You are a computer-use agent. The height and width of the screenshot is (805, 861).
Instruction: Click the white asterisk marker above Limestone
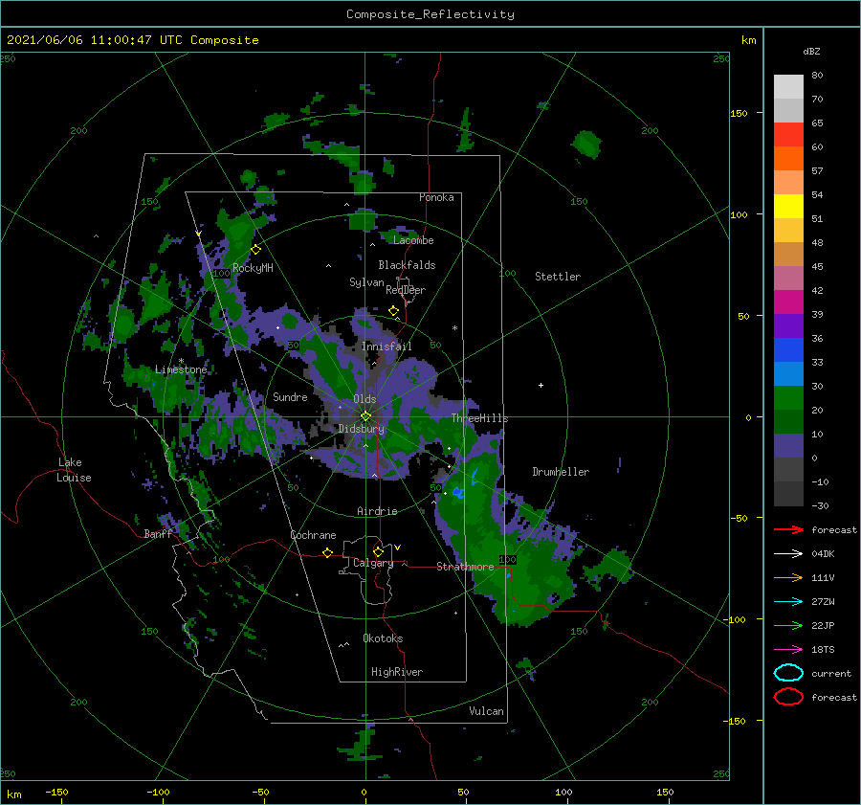(181, 361)
